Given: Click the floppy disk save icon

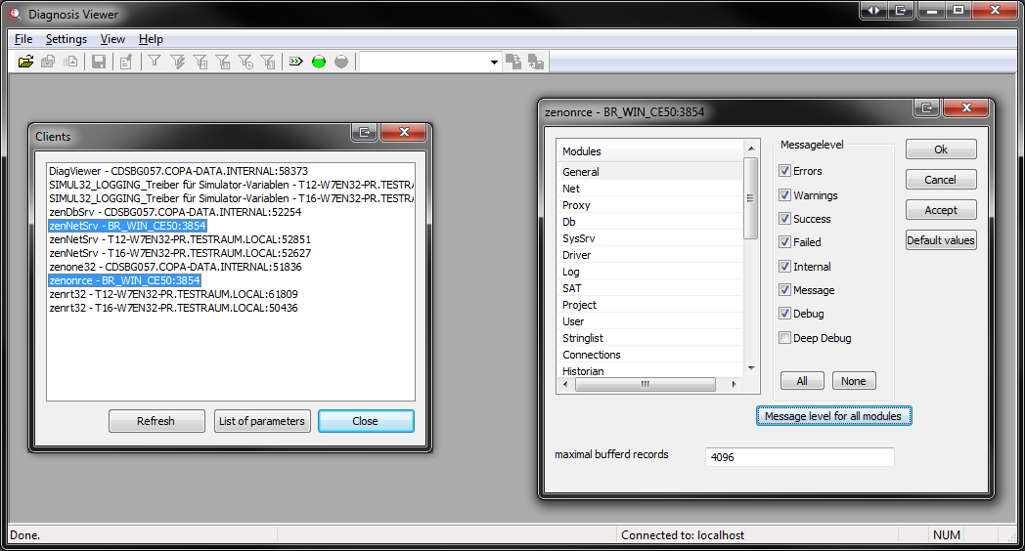Looking at the screenshot, I should [99, 62].
